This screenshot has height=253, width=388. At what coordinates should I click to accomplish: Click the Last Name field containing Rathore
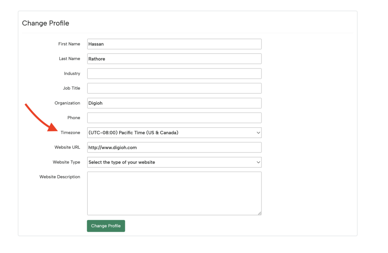coord(174,59)
